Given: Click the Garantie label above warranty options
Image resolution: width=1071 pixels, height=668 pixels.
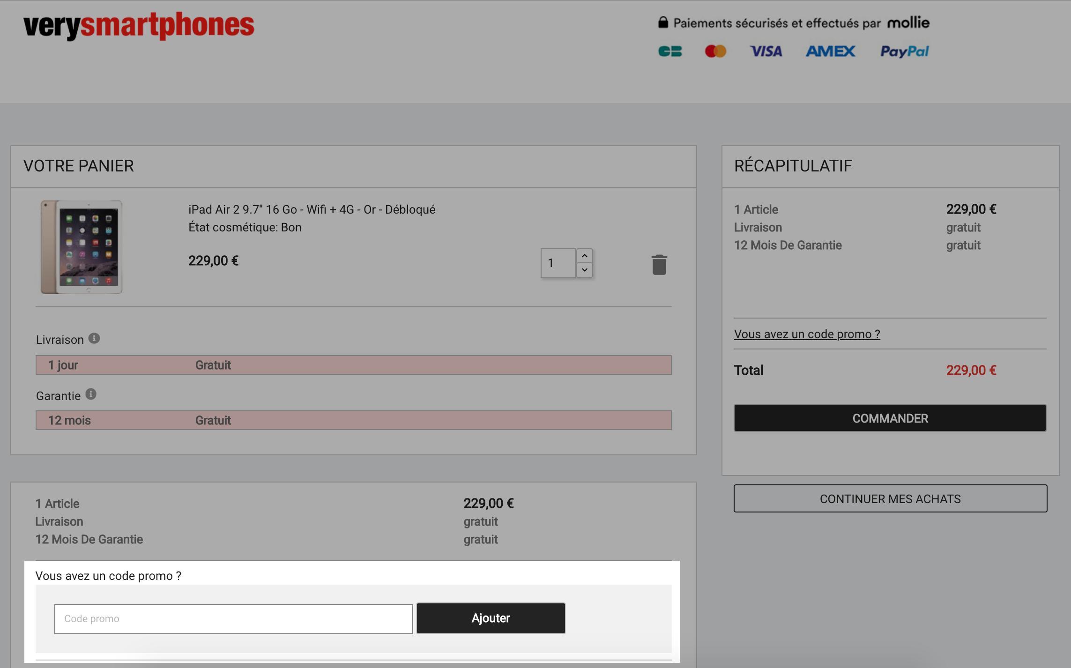Looking at the screenshot, I should (58, 396).
